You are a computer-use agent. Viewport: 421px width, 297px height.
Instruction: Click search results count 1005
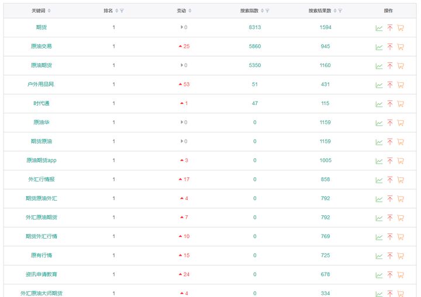326,160
